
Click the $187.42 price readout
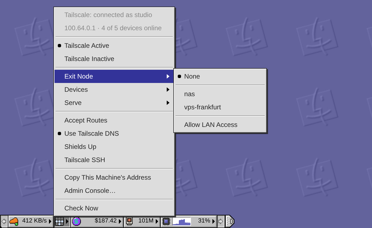tap(106, 221)
